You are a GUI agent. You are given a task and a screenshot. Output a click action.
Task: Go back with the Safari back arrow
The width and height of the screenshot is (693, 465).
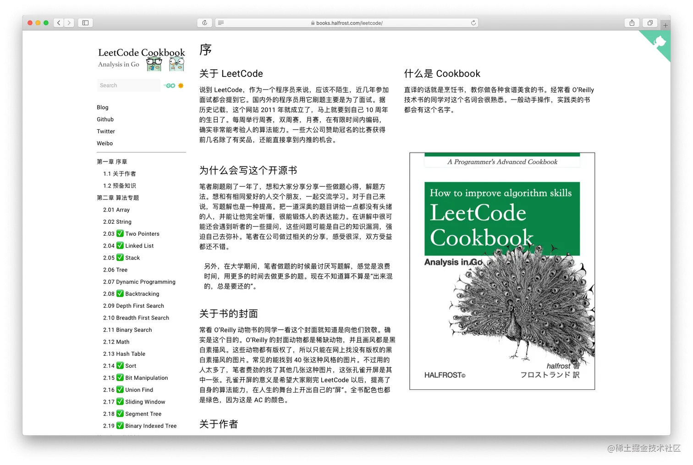pyautogui.click(x=59, y=22)
